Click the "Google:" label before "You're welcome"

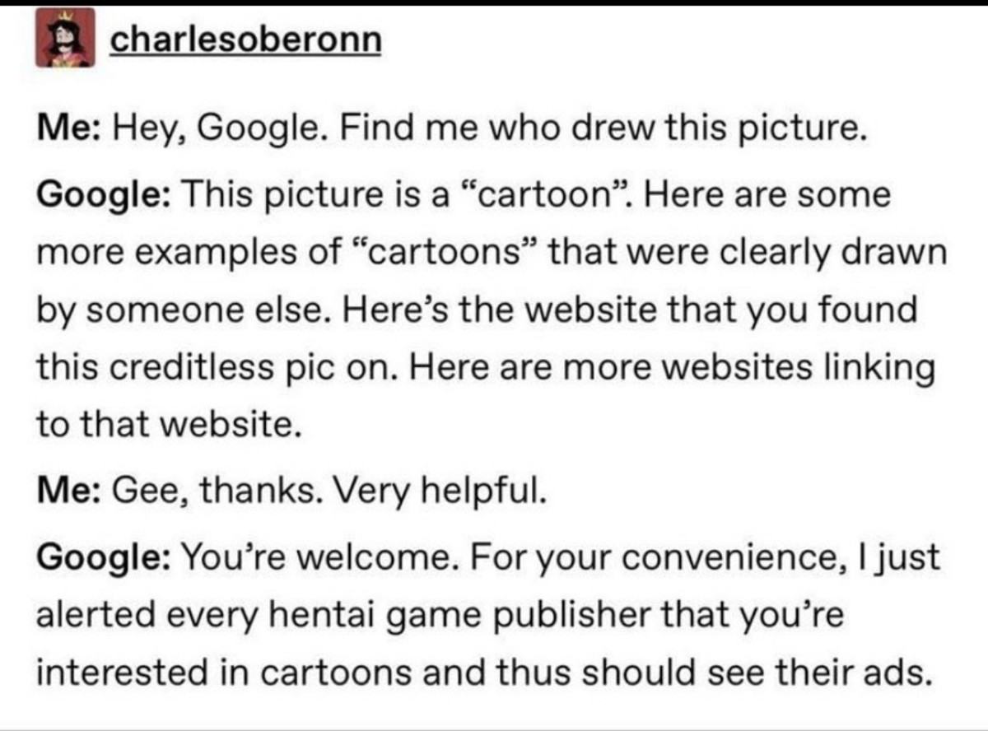pos(102,557)
